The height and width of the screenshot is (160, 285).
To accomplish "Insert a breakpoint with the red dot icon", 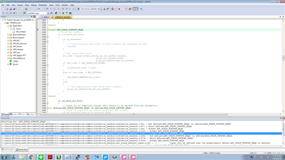I will (119, 9).
